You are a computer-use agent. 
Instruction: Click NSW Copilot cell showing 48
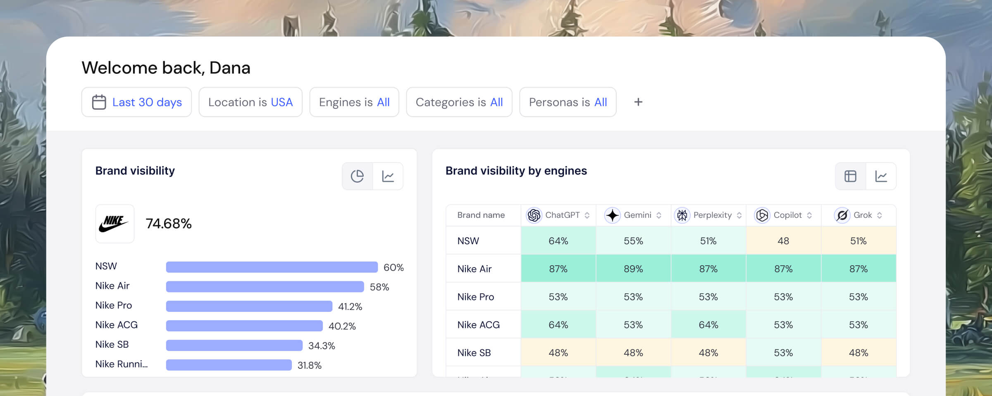[783, 240]
